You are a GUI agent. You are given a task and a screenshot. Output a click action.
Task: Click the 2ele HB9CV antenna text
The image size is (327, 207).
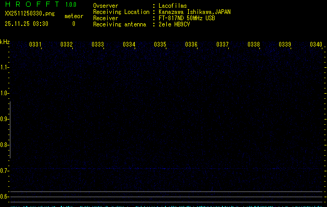coord(174,24)
